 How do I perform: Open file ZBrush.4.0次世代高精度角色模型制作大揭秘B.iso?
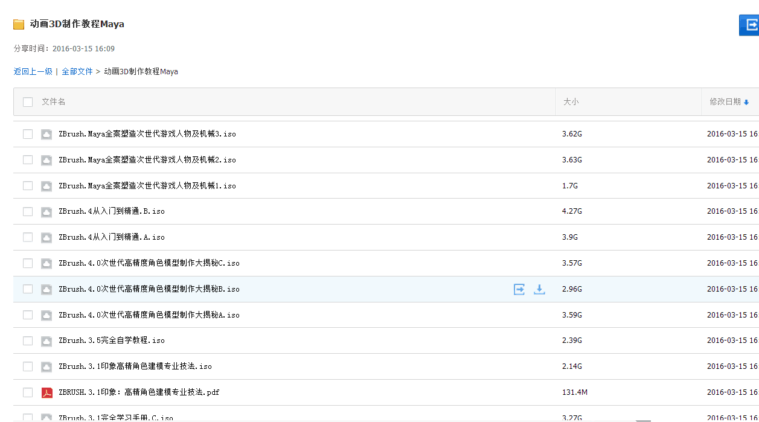pyautogui.click(x=149, y=289)
